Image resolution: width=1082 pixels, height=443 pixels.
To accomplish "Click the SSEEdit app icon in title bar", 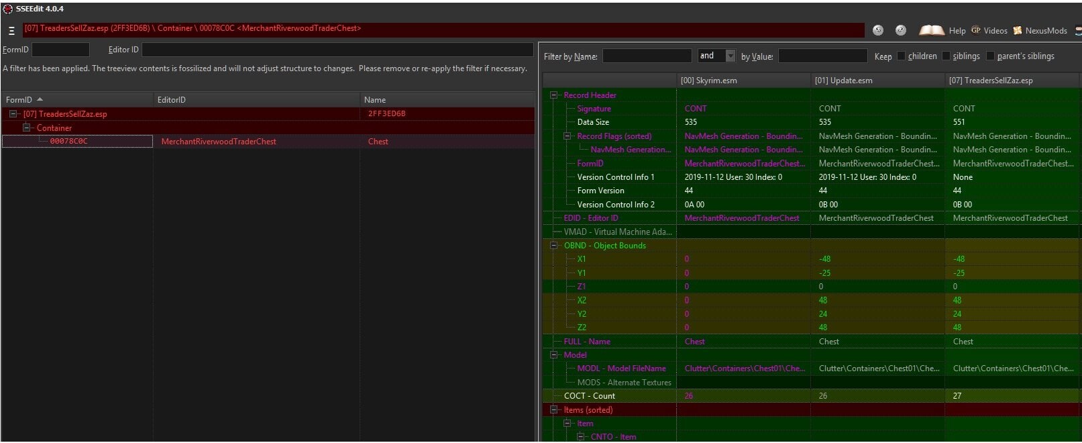I will click(x=7, y=9).
